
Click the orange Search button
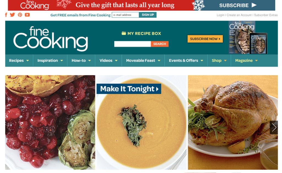pos(160,44)
